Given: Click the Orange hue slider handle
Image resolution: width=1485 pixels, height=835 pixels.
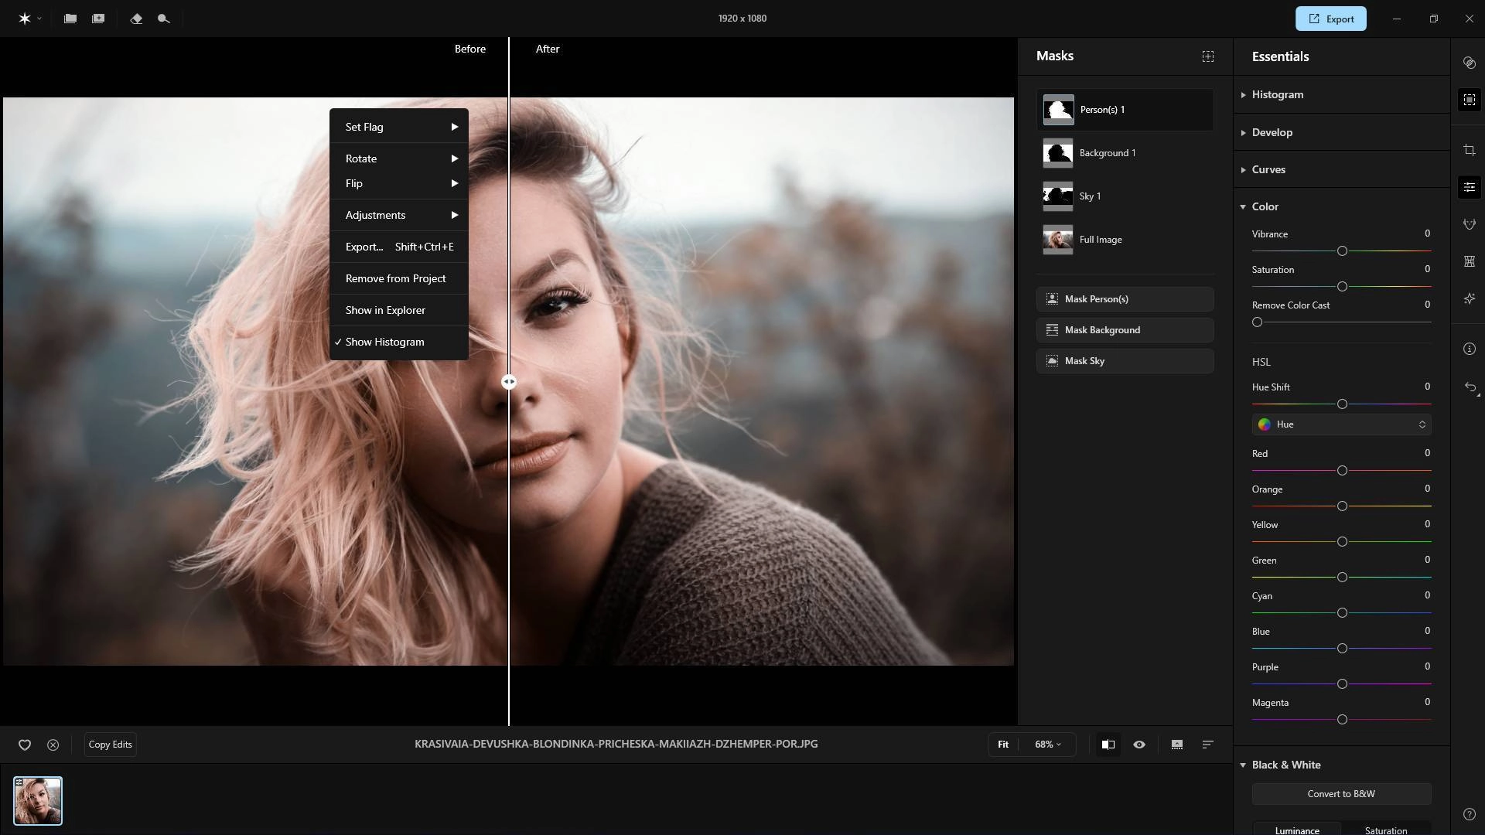Looking at the screenshot, I should 1342,506.
